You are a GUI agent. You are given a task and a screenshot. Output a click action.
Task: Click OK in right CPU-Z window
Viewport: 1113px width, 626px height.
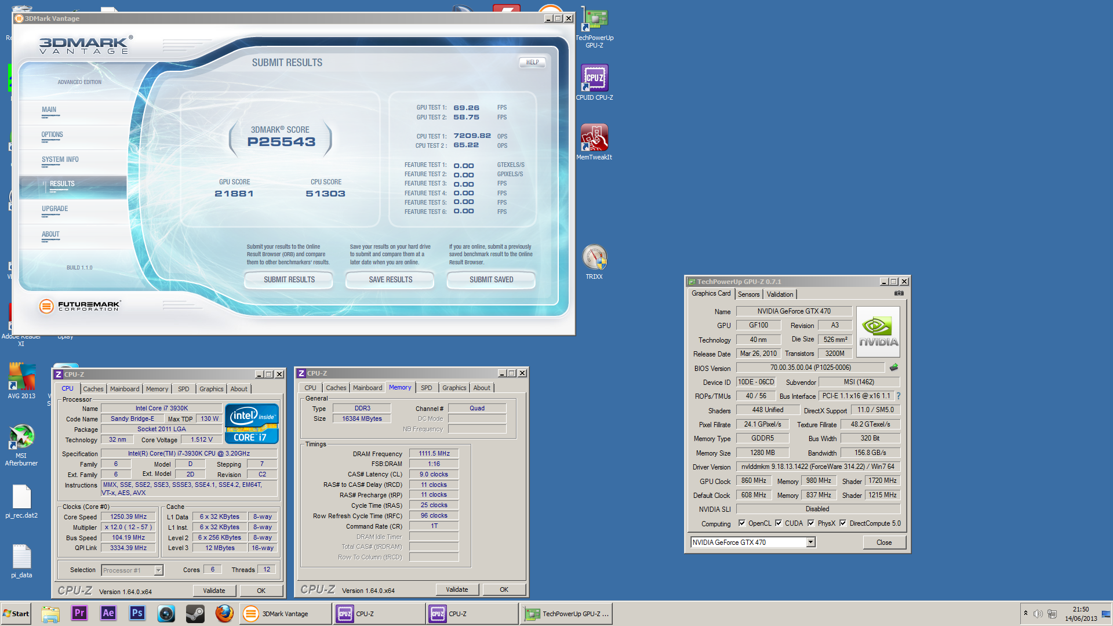[x=504, y=589]
